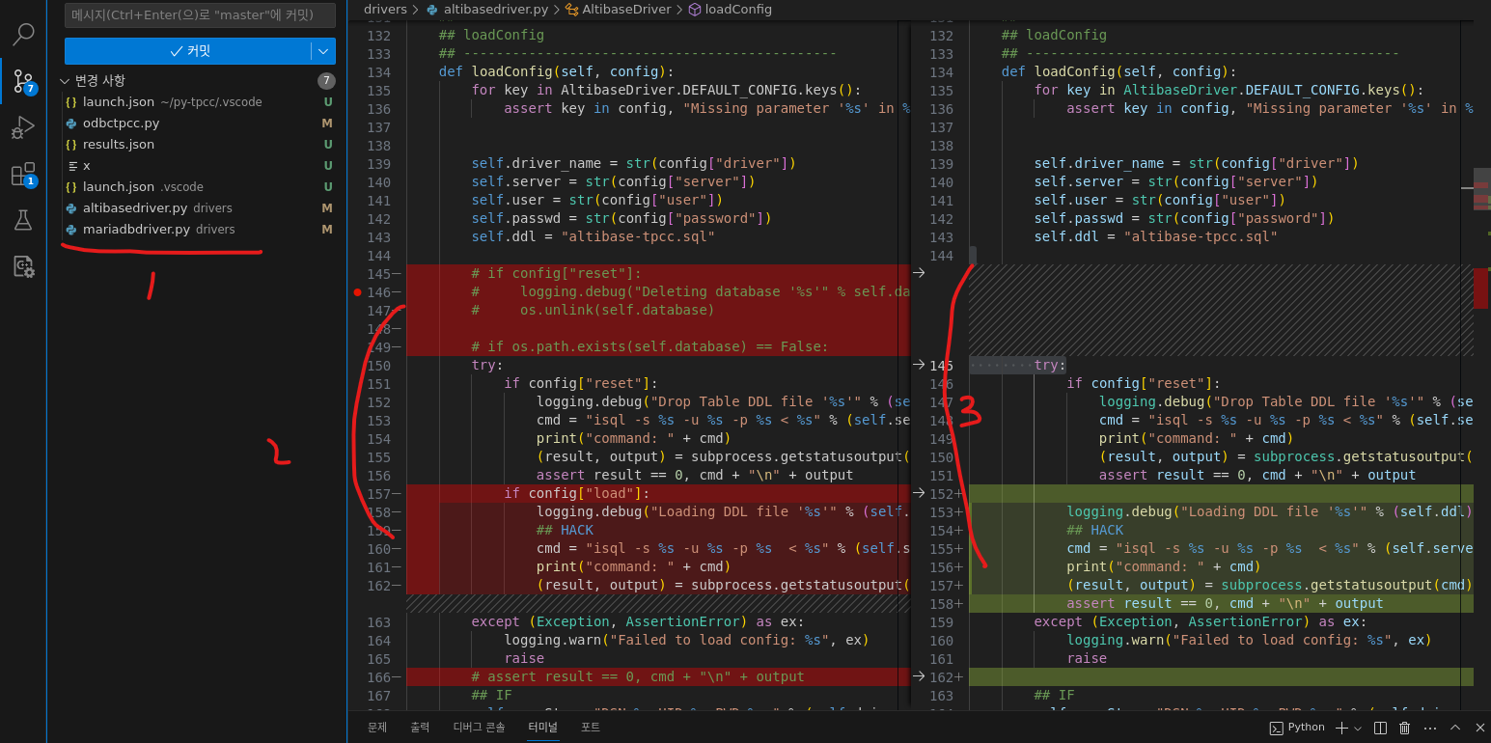Image resolution: width=1491 pixels, height=743 pixels.
Task: Open terminal more actions ellipsis icon
Action: tap(1429, 728)
